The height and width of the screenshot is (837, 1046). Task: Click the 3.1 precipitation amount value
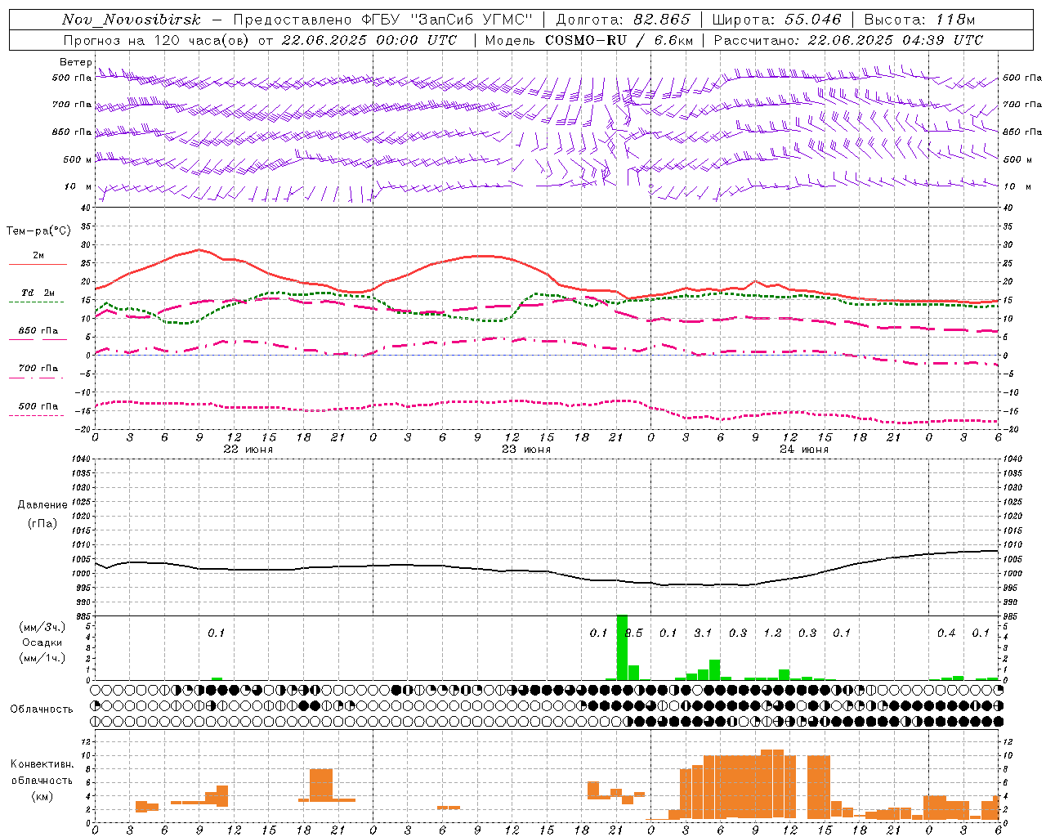[x=703, y=633]
